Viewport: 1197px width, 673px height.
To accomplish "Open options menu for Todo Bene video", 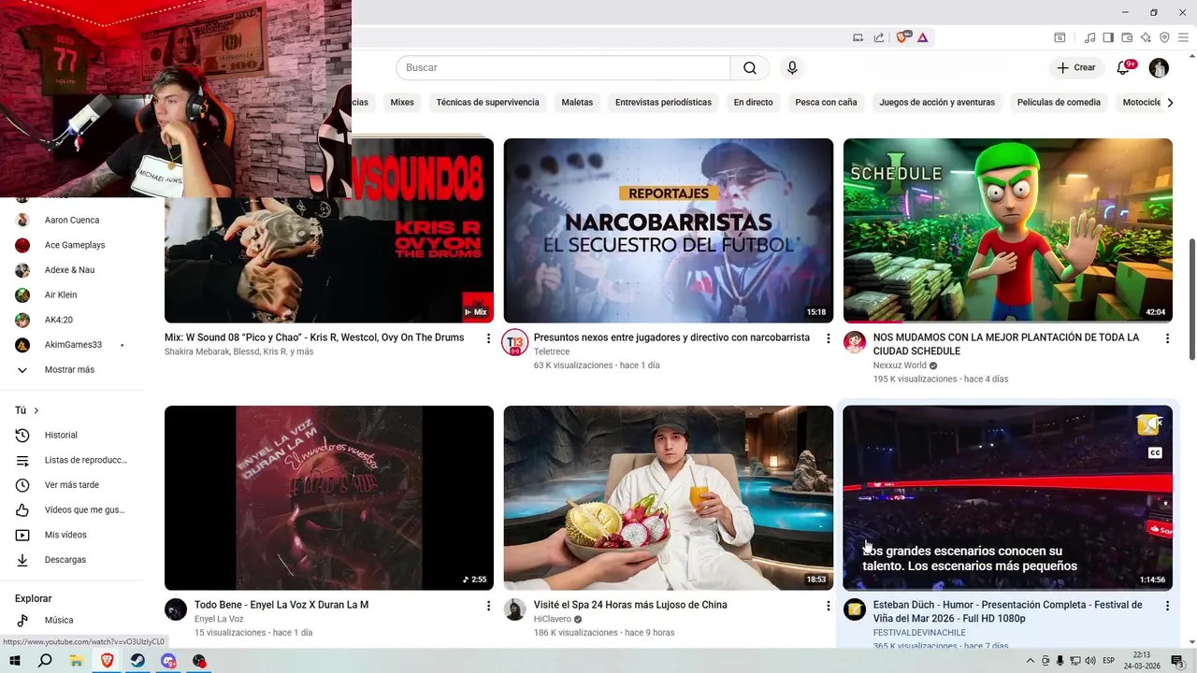I will (488, 606).
